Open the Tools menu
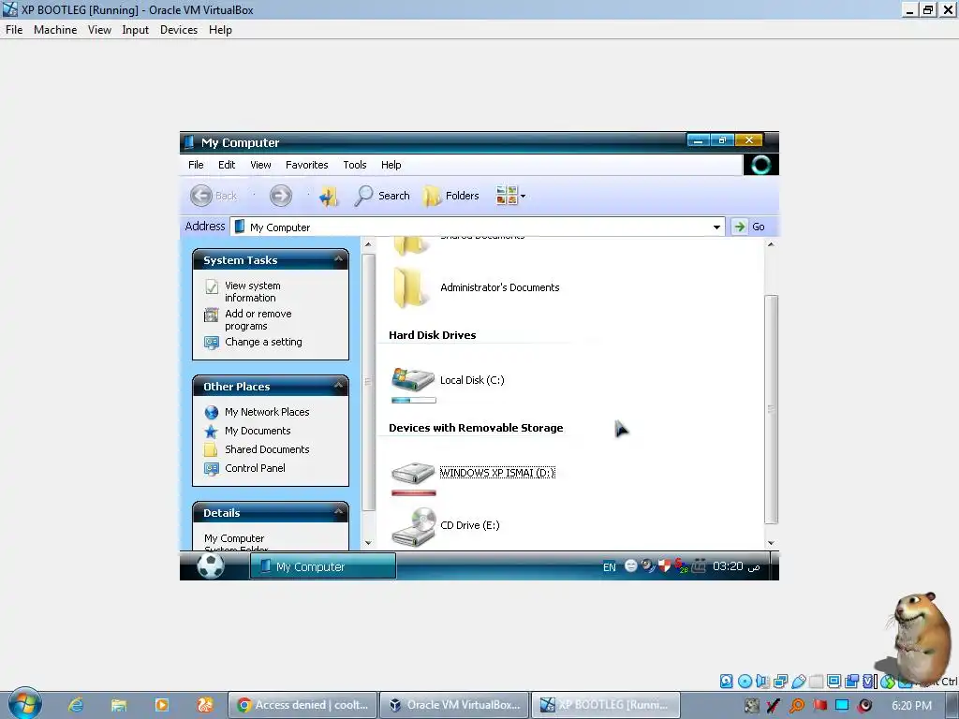The image size is (959, 719). point(355,165)
